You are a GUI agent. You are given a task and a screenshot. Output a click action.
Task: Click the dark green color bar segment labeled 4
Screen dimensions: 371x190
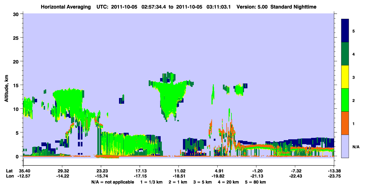point(345,54)
